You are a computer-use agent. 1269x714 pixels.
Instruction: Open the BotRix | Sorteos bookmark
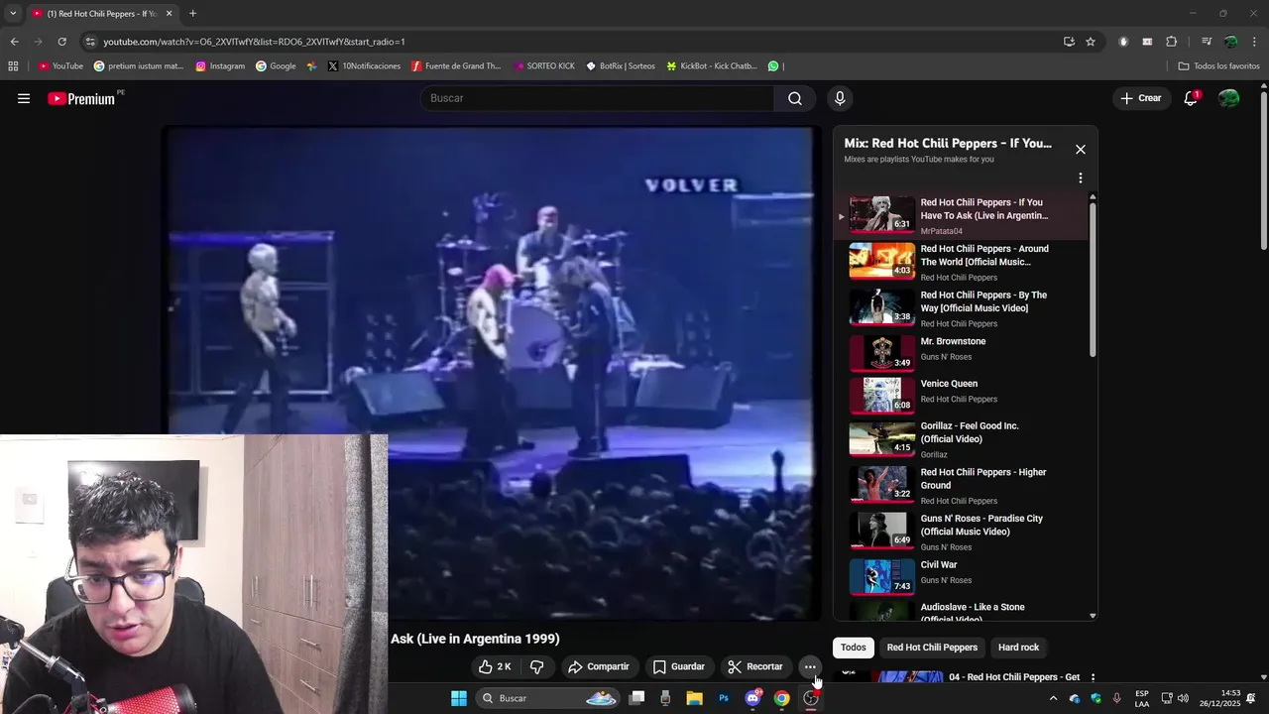(x=621, y=66)
